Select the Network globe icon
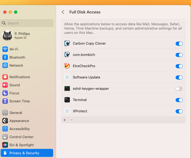The image size is (191, 158). 5,65
